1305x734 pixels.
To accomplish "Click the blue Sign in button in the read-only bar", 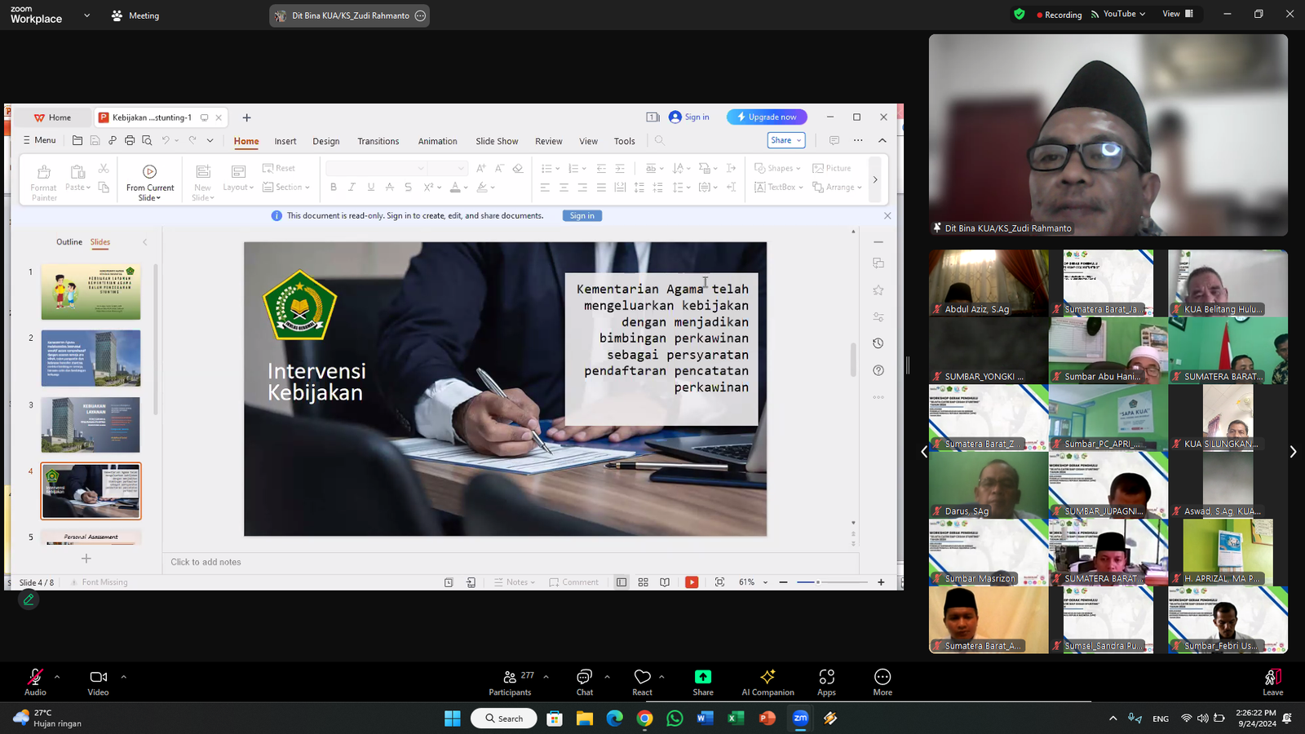I will (x=582, y=215).
